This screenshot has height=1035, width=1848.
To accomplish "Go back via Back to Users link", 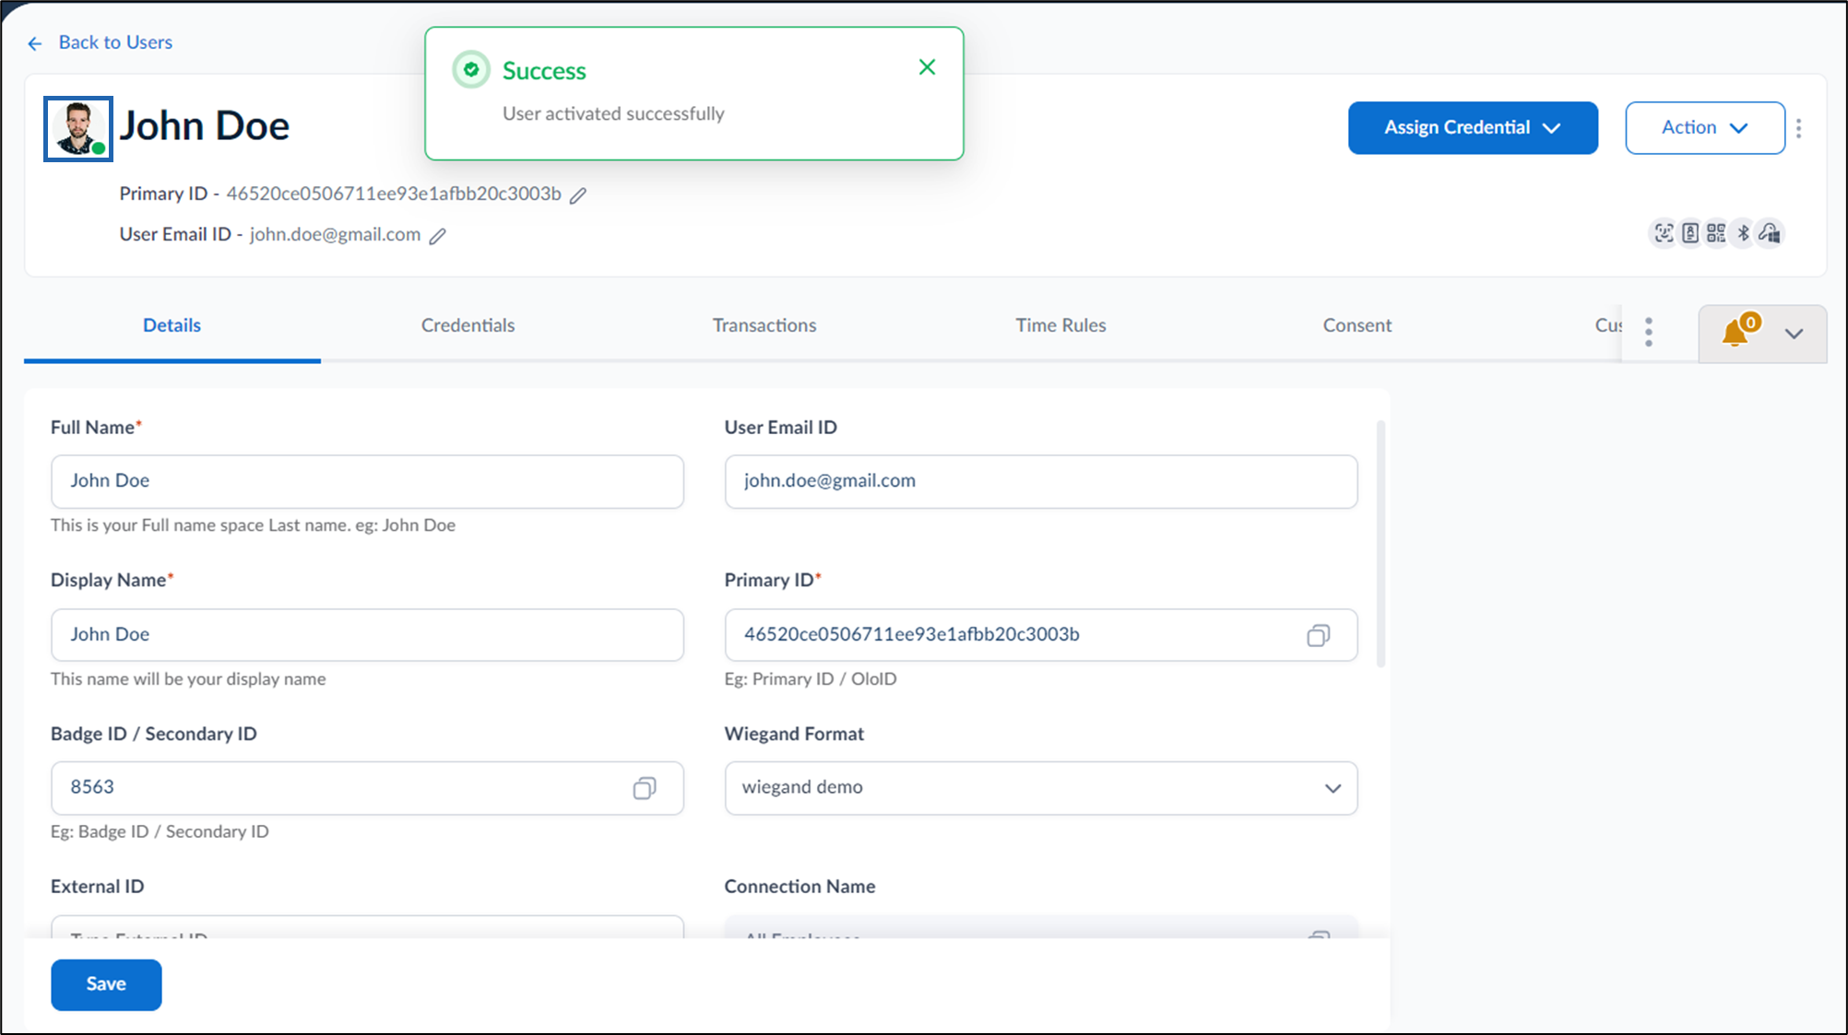I will tap(115, 42).
